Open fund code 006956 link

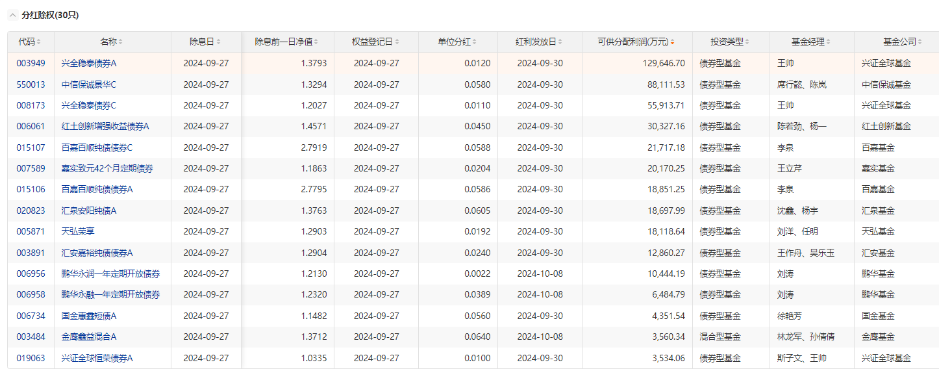coord(31,274)
